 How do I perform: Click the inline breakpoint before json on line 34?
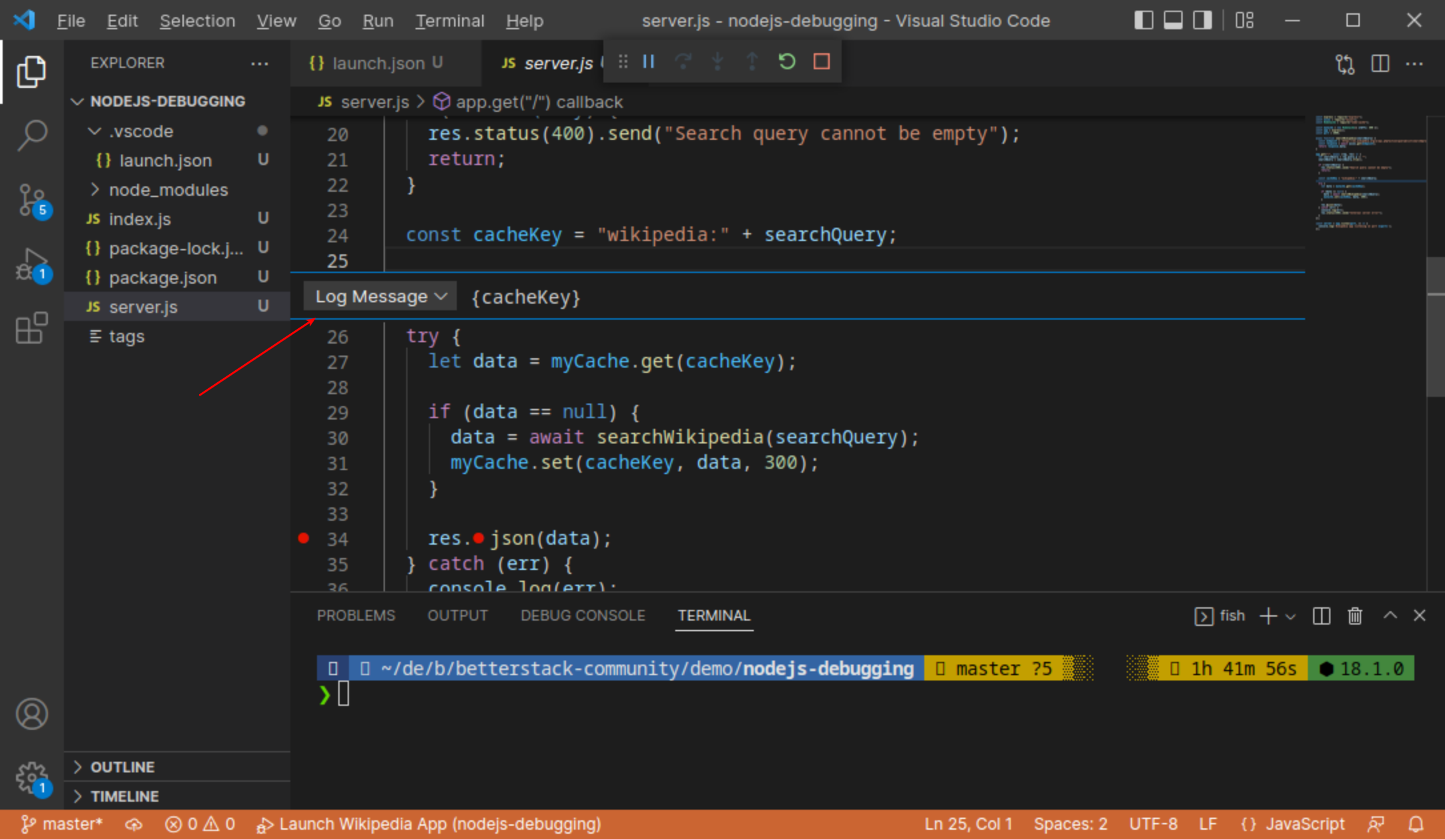(478, 538)
